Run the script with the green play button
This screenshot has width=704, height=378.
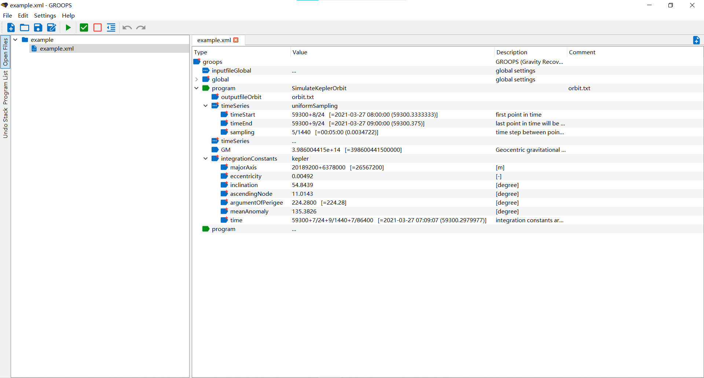tap(68, 27)
